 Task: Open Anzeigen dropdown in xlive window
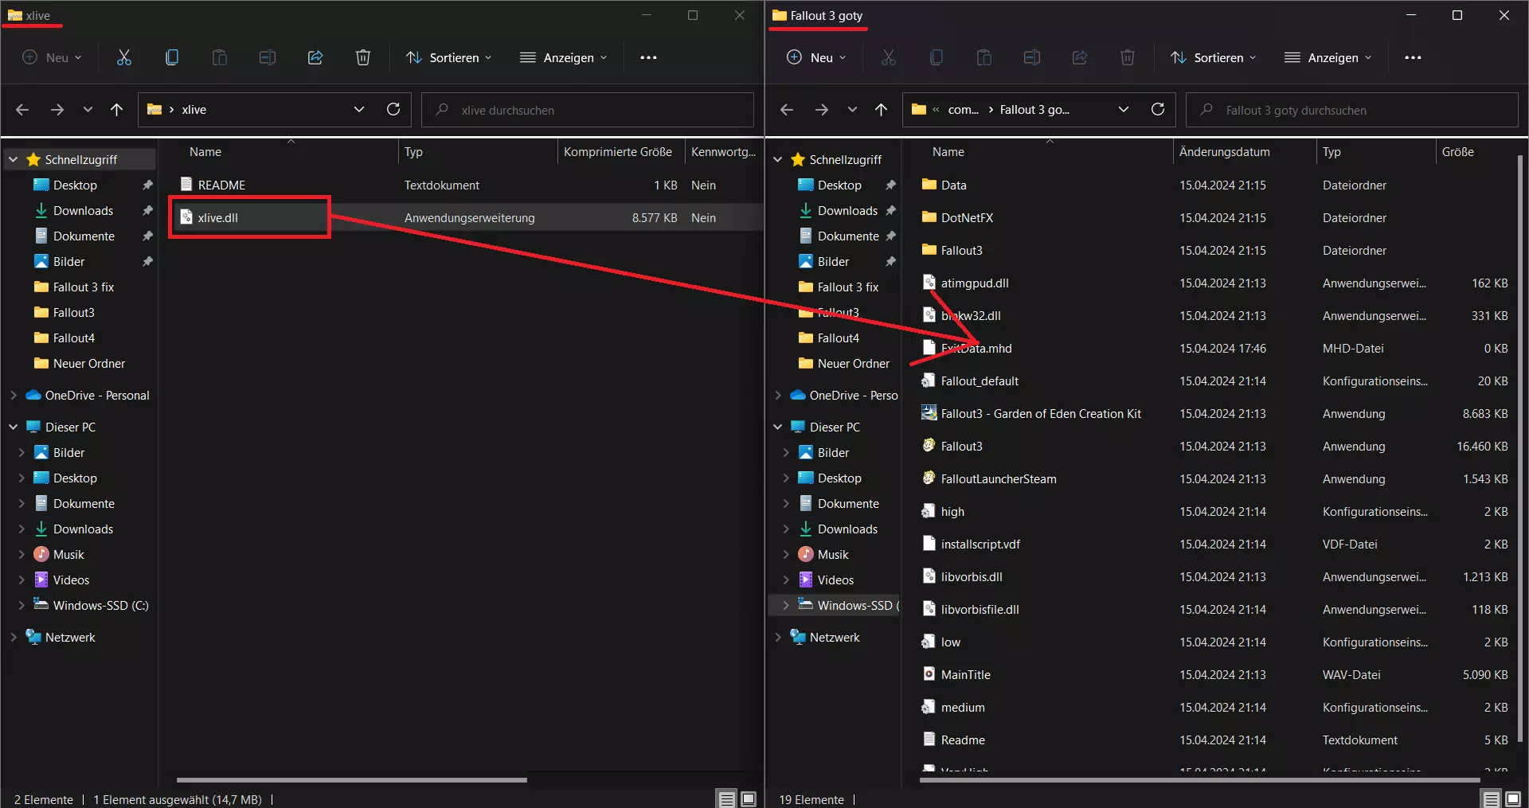pos(564,57)
